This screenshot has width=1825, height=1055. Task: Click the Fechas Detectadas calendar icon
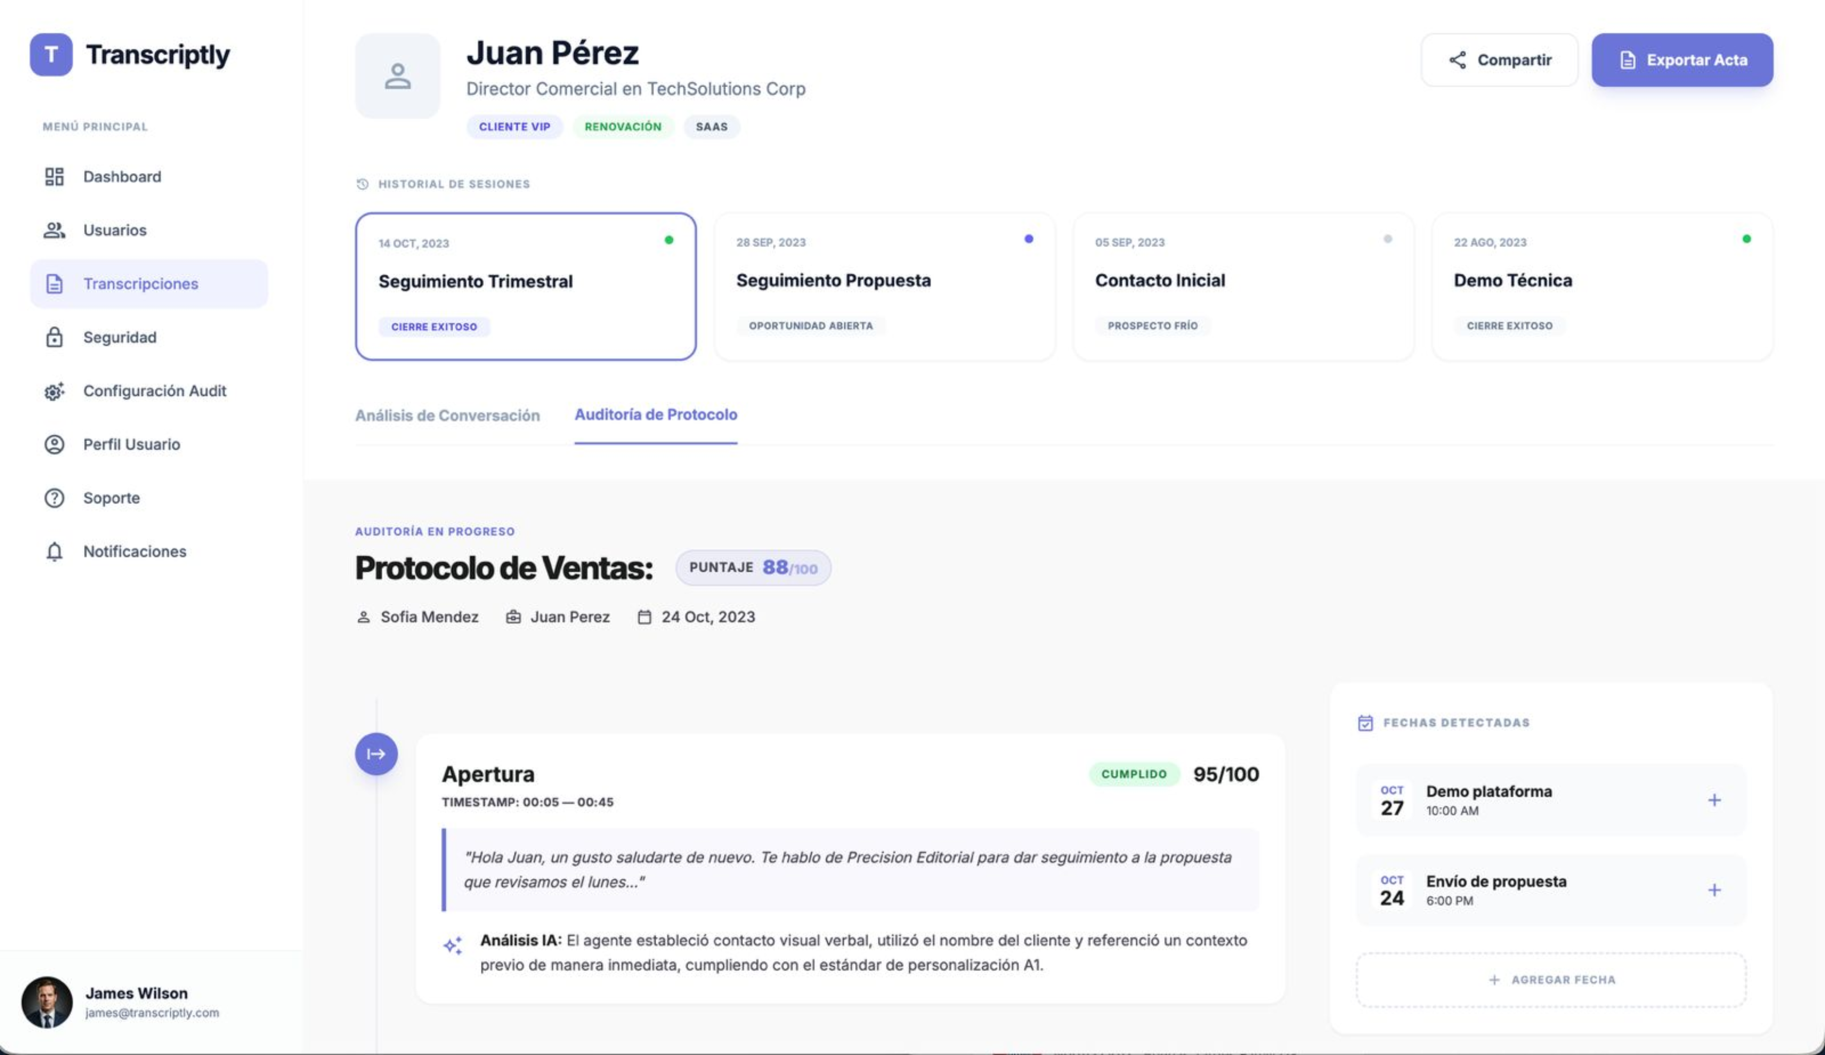click(1365, 723)
